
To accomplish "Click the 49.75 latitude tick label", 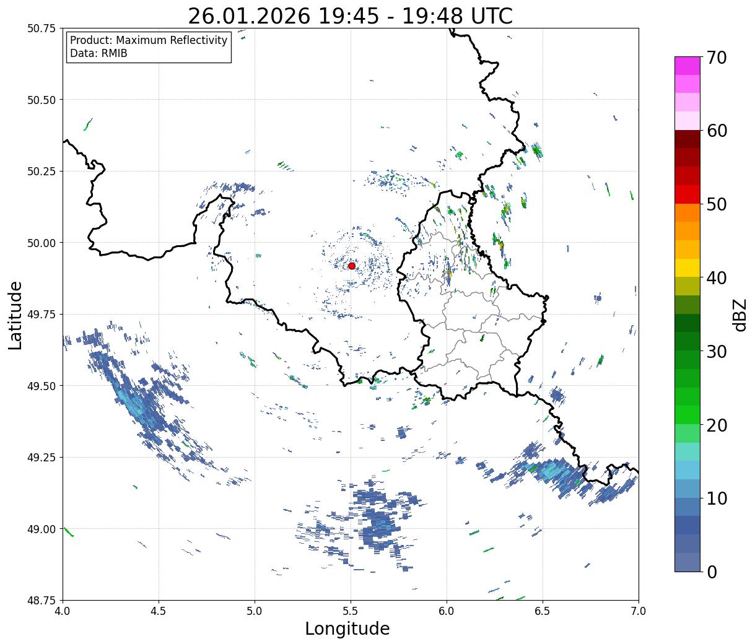I will click(41, 315).
